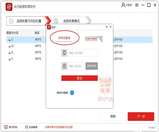Click the folder icon in first step
Image resolution: width=159 pixels, height=132 pixels.
[x=11, y=21]
